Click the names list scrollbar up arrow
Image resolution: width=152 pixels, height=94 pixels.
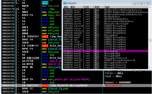coord(150,7)
